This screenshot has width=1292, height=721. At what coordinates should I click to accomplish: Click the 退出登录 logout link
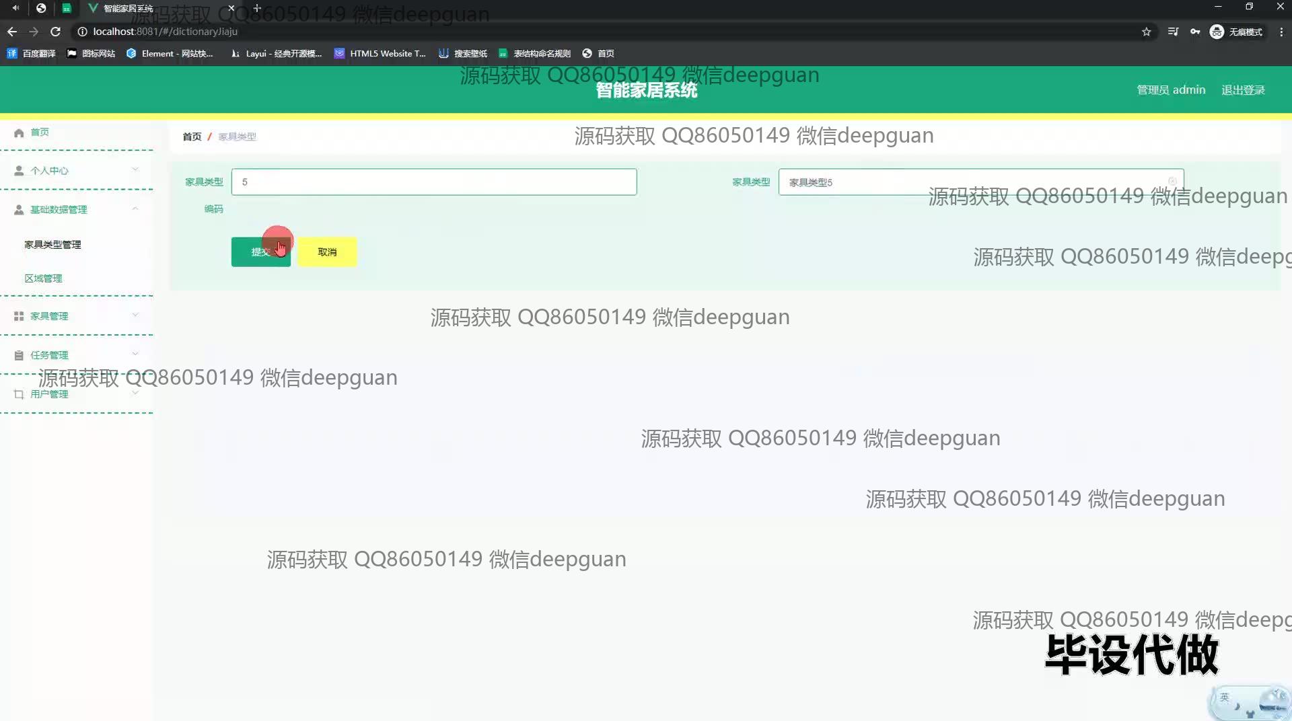(x=1242, y=89)
